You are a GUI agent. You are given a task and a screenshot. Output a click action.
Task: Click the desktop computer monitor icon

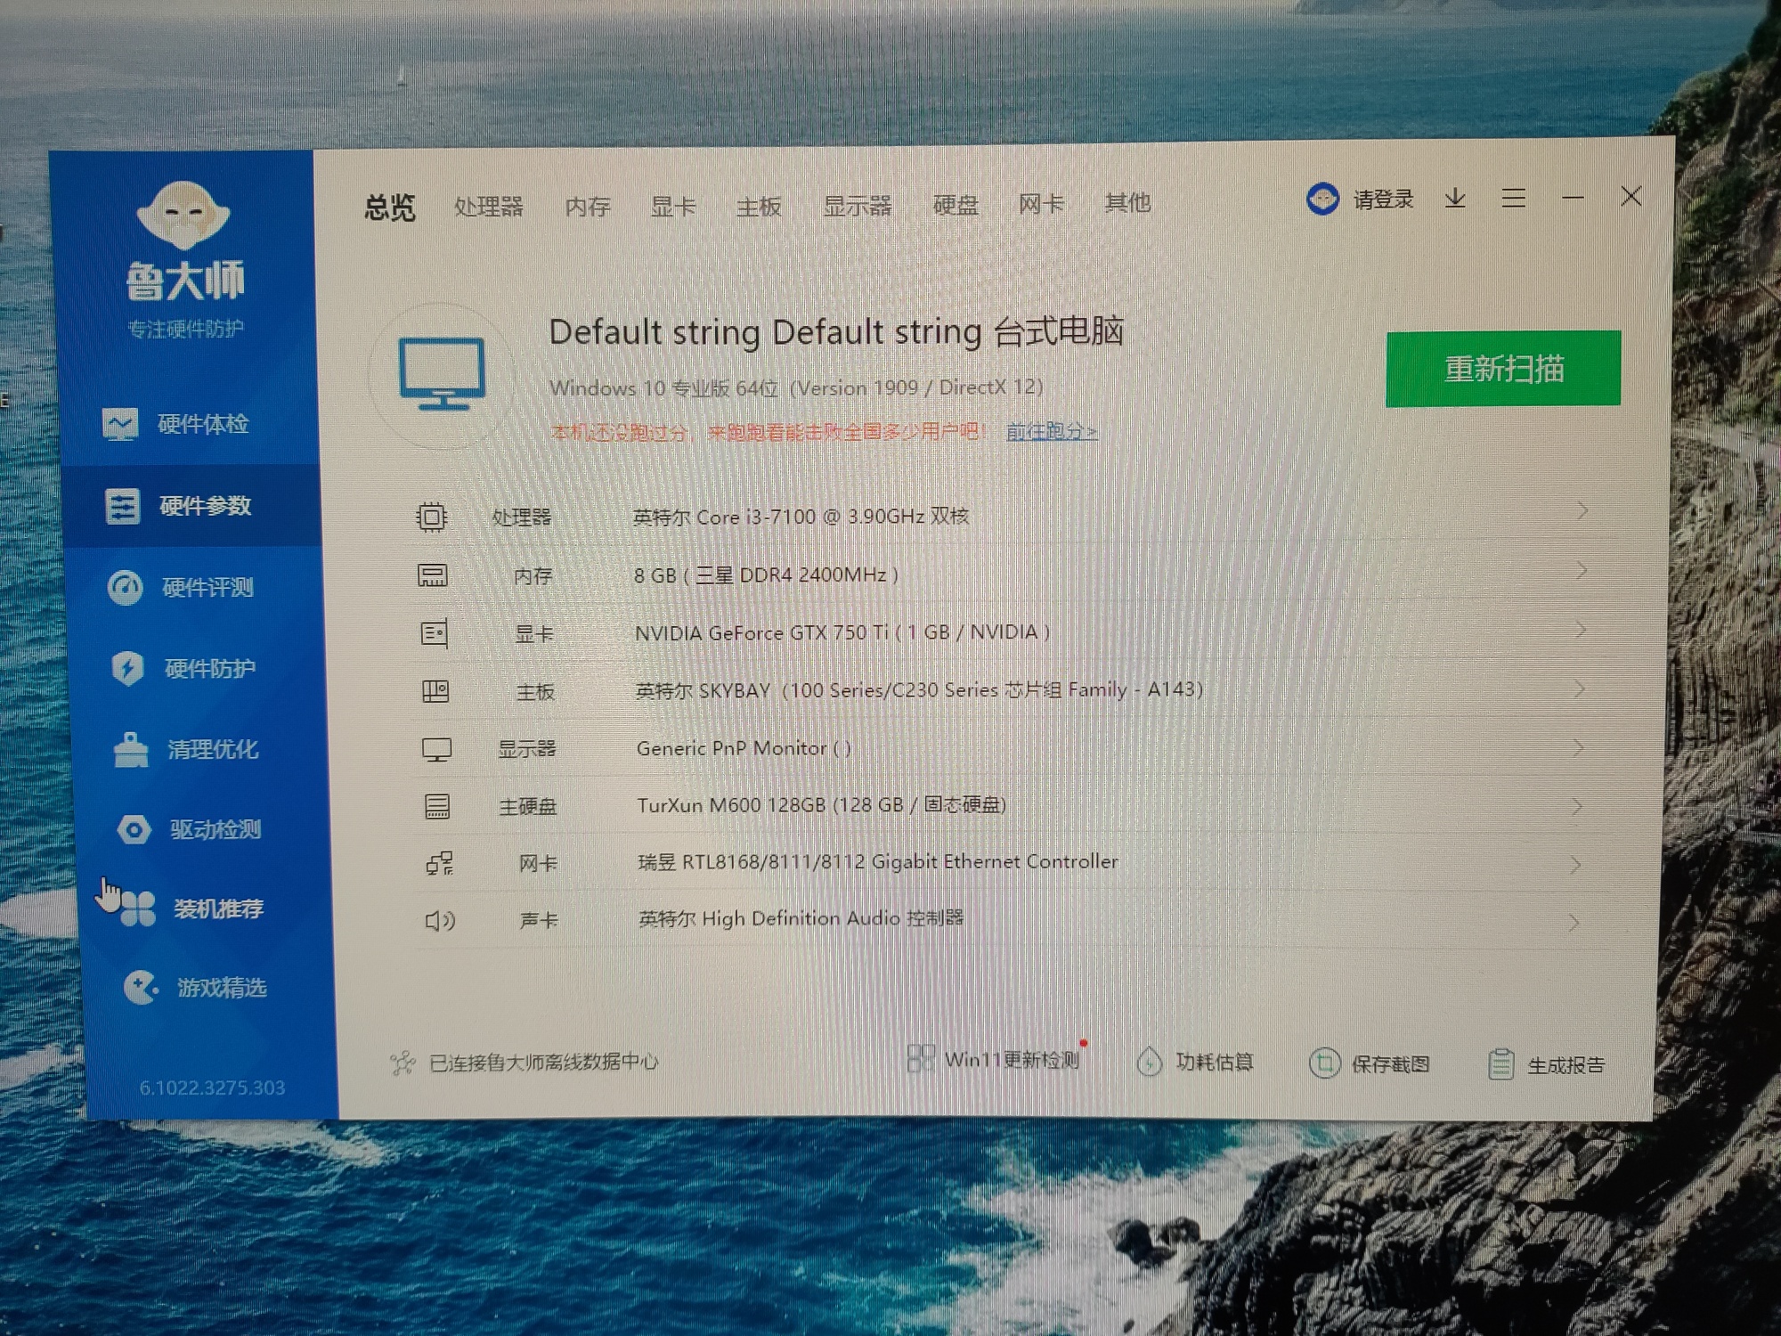coord(442,373)
